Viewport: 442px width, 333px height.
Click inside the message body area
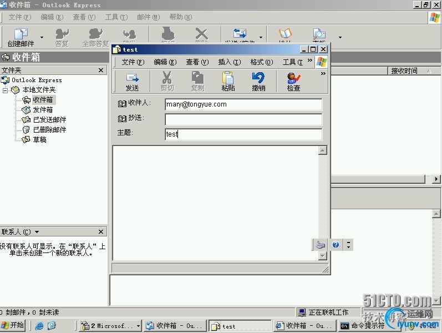216,203
